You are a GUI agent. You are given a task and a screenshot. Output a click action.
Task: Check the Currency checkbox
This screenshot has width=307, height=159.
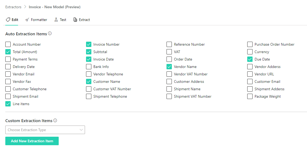point(250,52)
